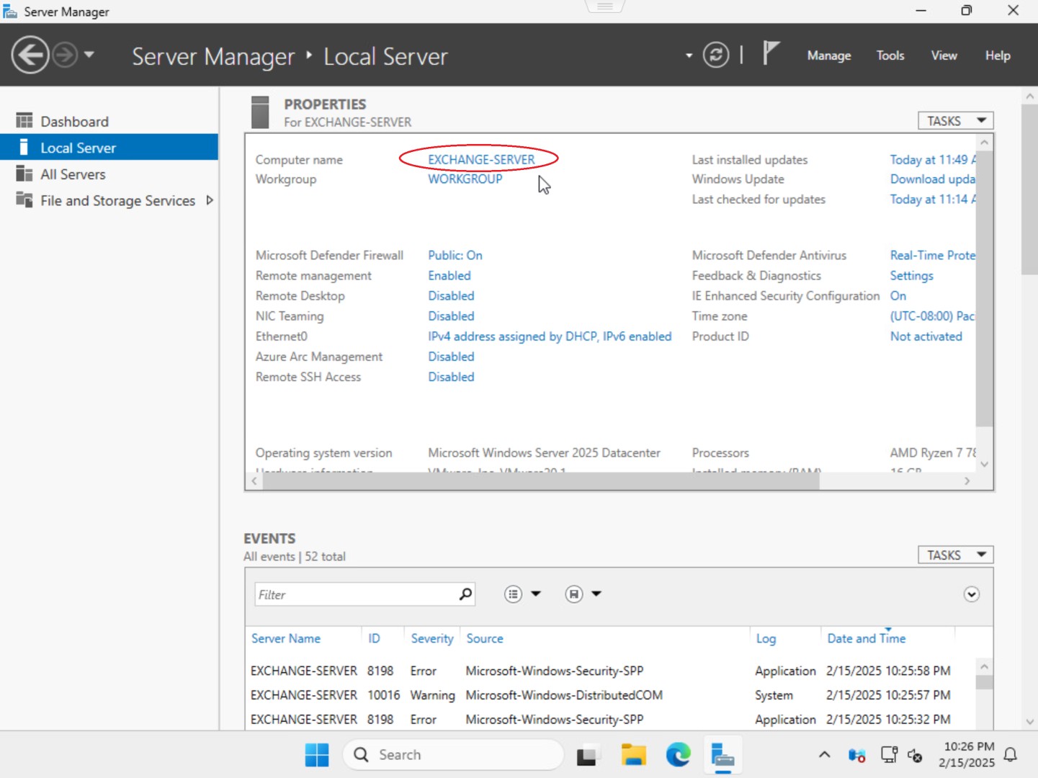Viewport: 1038px width, 778px height.
Task: Click the forward navigation arrow button
Action: [65, 55]
